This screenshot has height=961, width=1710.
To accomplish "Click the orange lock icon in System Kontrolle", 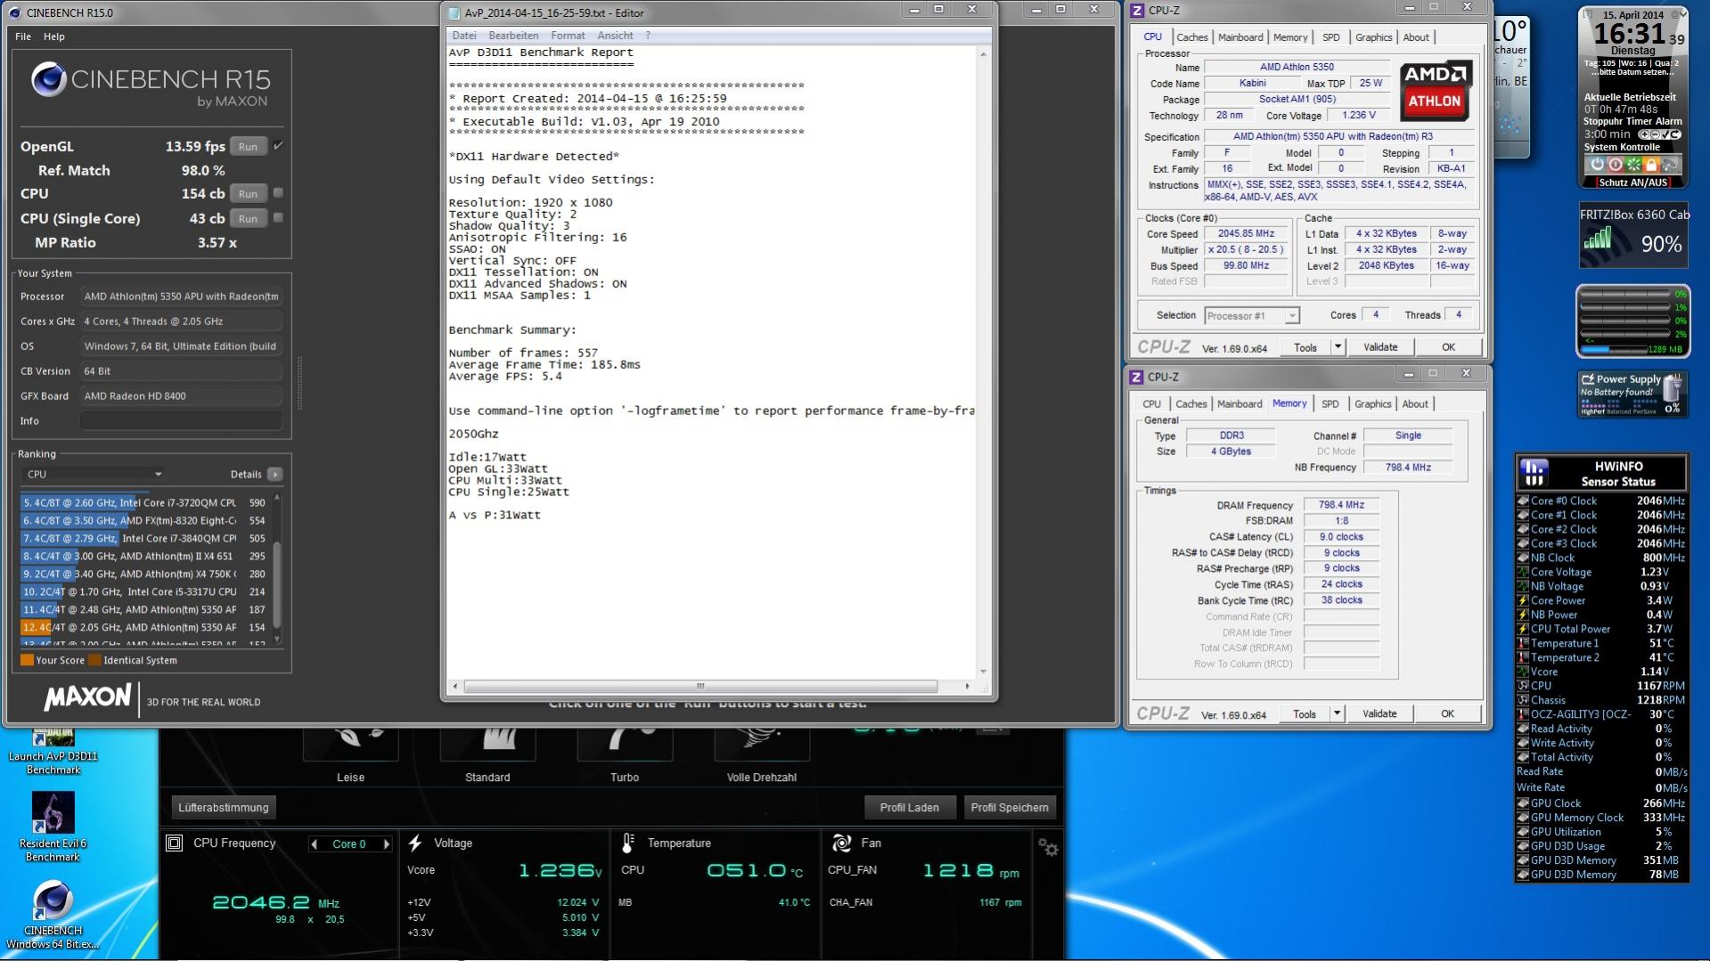I will pyautogui.click(x=1651, y=165).
